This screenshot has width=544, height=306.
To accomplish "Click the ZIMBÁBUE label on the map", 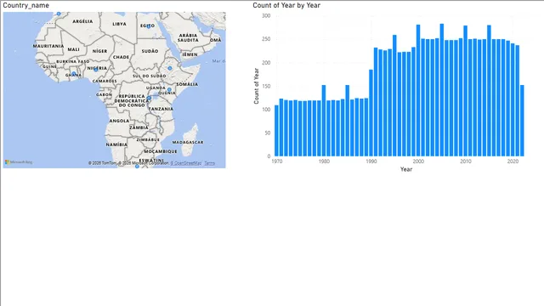I will point(148,139).
